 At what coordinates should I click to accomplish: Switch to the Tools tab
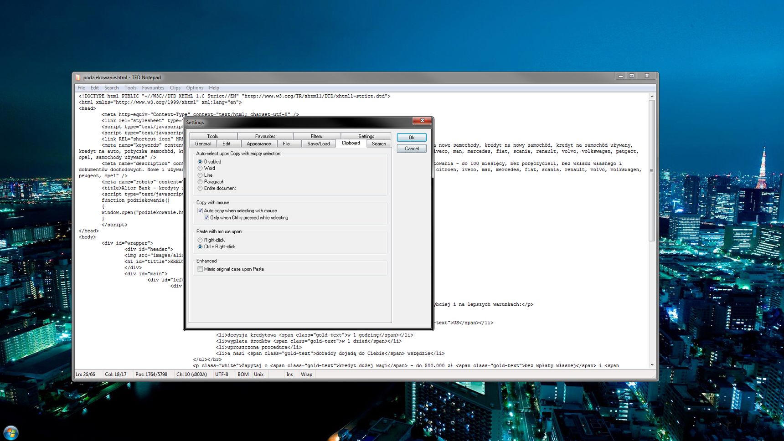(213, 136)
